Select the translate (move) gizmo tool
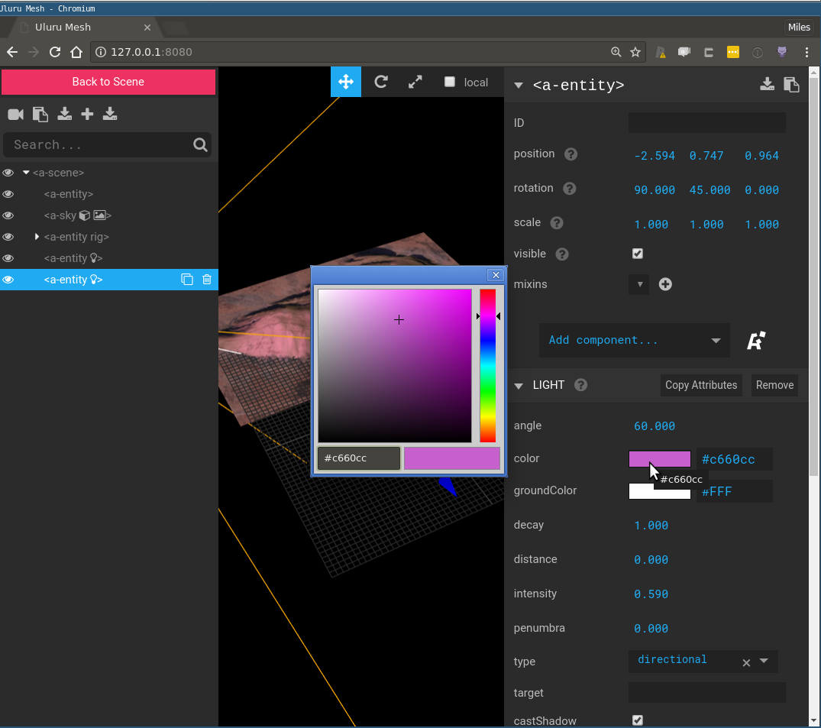This screenshot has height=728, width=821. (345, 82)
